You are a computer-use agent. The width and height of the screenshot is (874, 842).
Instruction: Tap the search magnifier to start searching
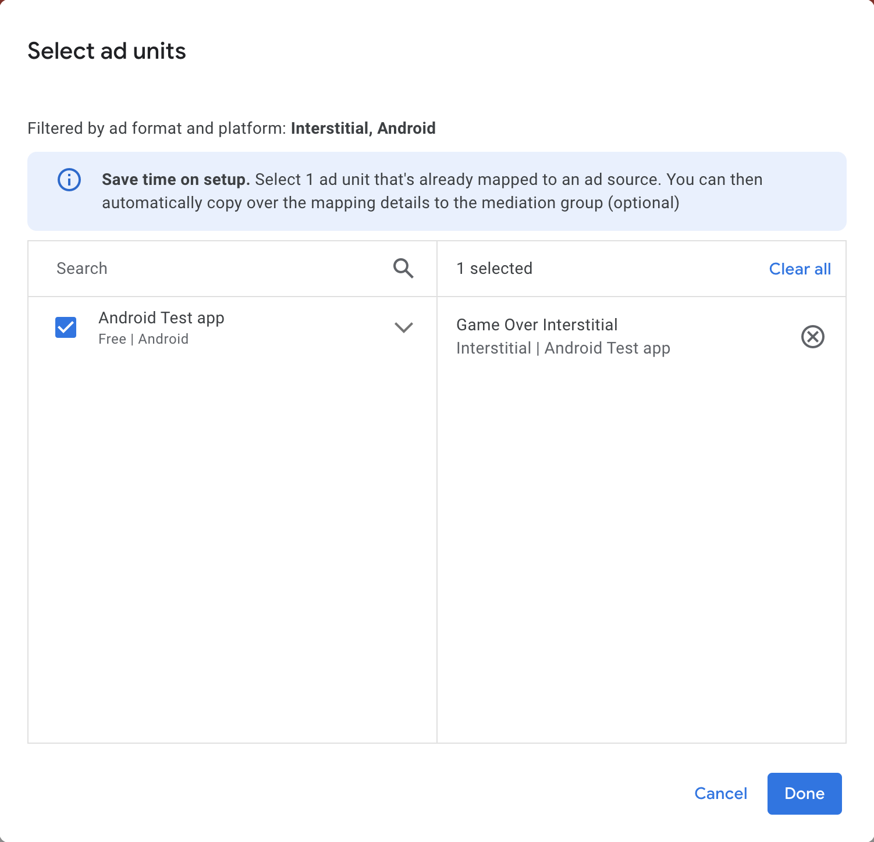point(403,269)
